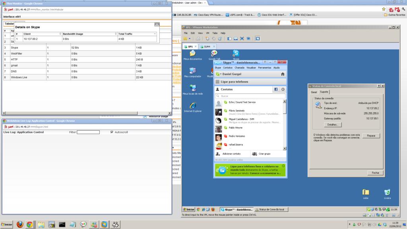Sort details by Bandwidth Usage column
The image size is (407, 229).
pos(89,34)
